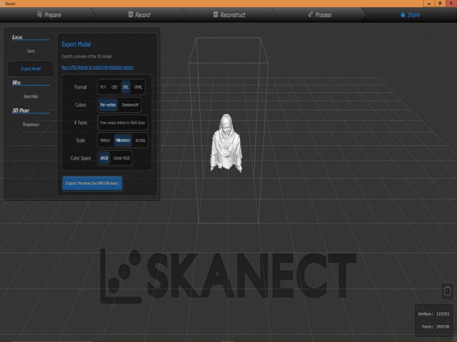
Task: Choose Save under Local
Action: click(31, 51)
